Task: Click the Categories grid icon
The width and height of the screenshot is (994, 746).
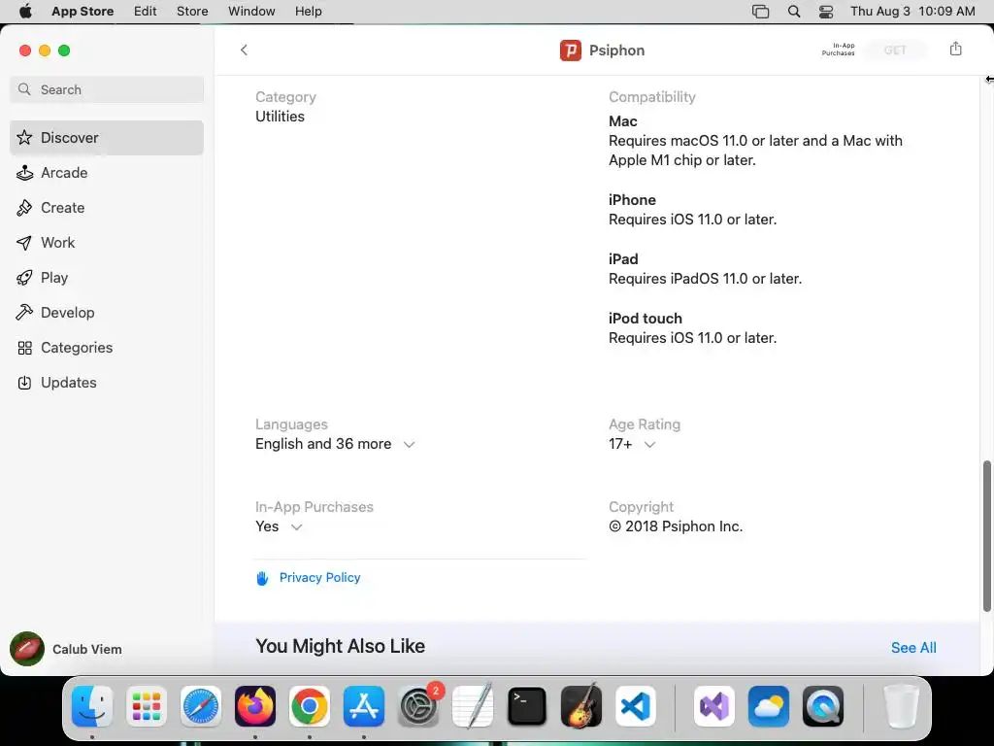Action: (24, 348)
